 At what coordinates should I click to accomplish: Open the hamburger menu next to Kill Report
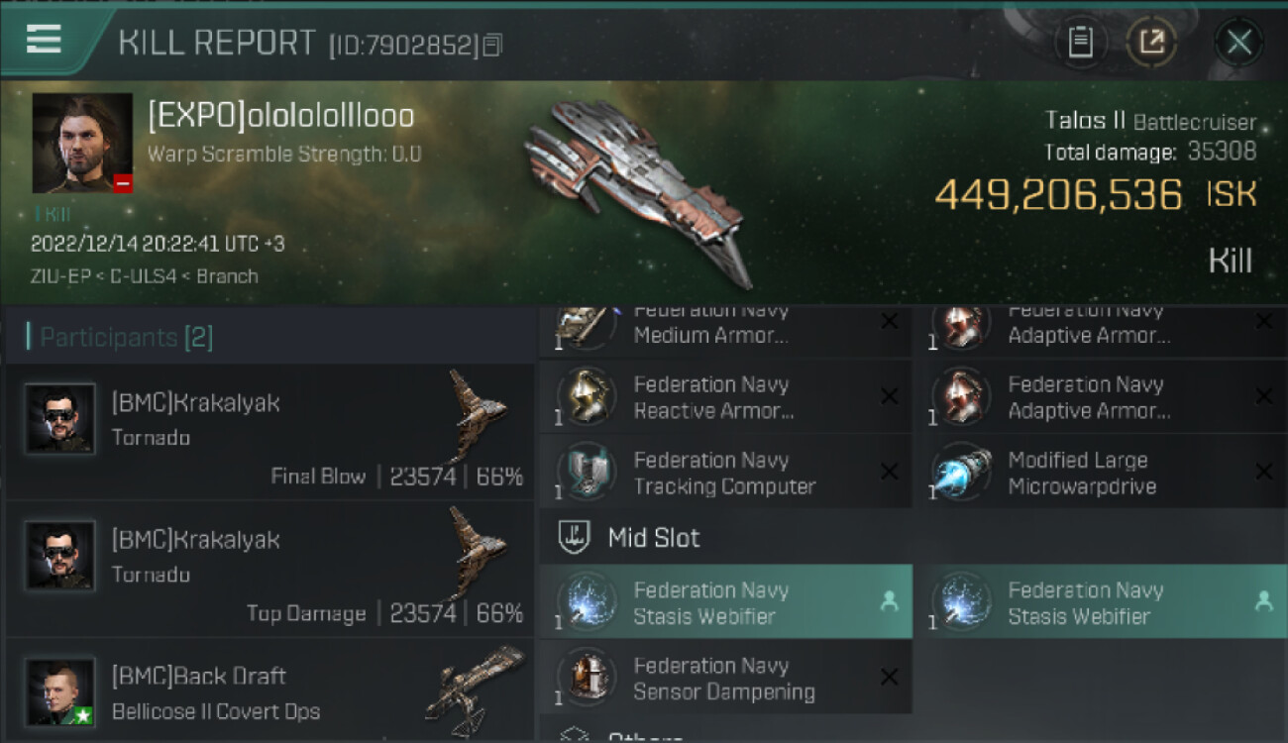(44, 40)
